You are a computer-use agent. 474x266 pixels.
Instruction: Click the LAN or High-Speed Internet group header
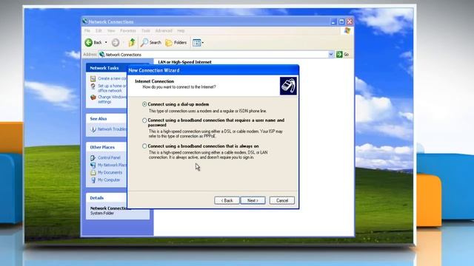point(184,62)
